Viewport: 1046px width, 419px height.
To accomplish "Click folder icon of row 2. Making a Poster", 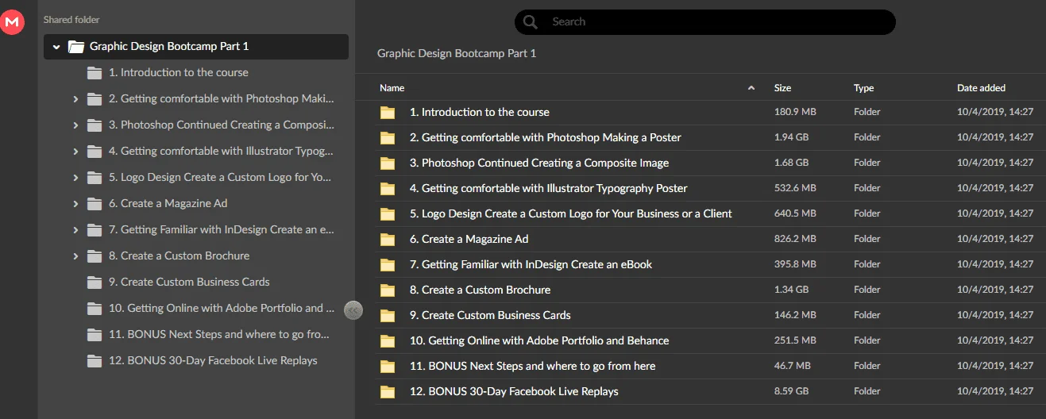I will [388, 138].
